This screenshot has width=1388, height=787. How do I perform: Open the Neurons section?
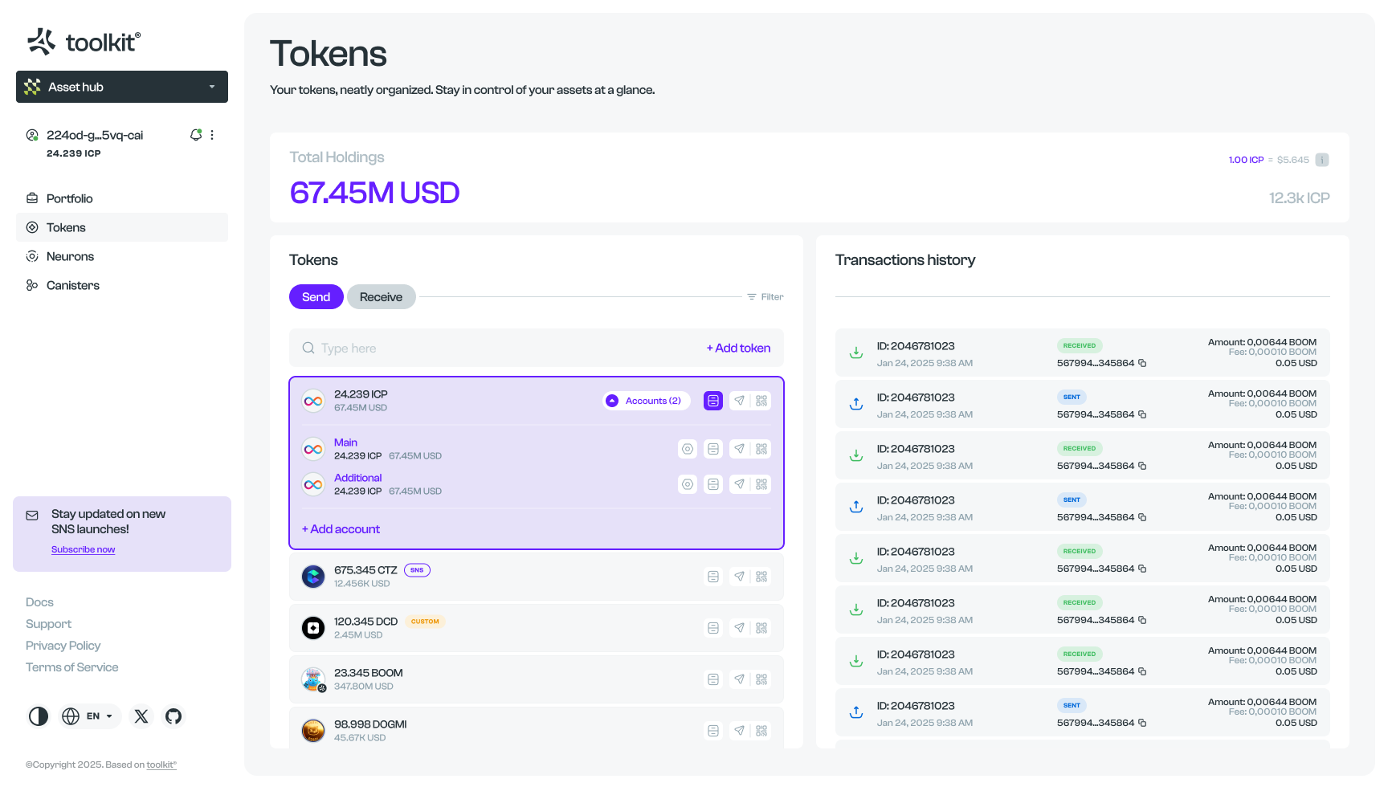click(122, 256)
